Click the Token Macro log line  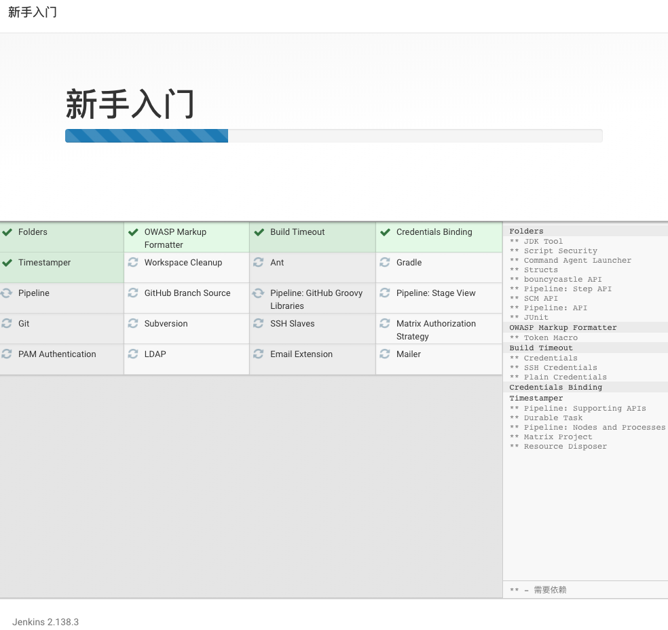point(544,338)
